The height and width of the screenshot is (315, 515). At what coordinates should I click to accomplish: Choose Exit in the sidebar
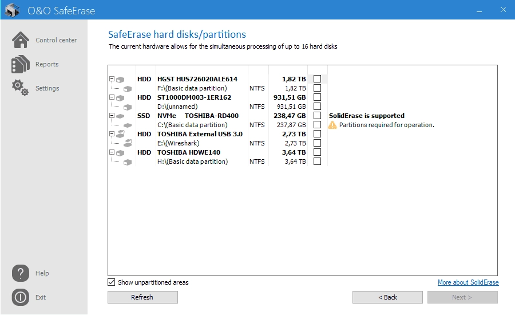pos(41,297)
